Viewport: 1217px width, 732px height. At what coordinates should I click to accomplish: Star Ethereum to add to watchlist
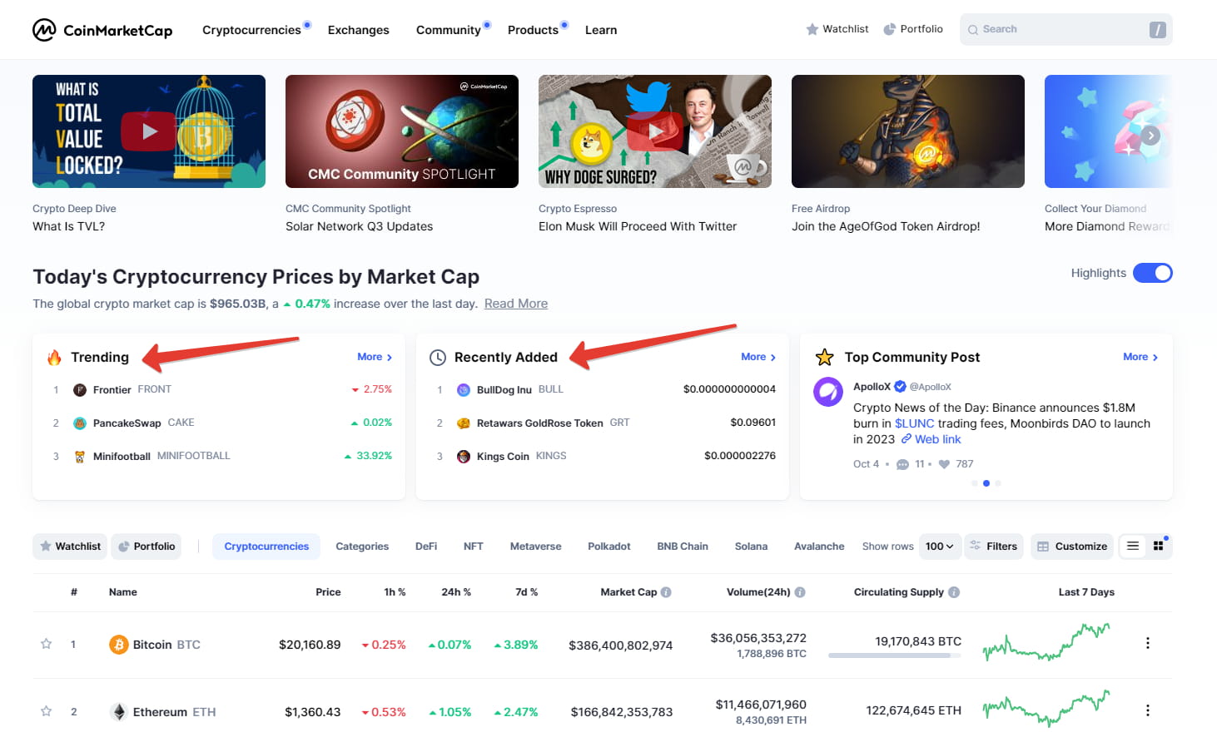[x=47, y=711]
